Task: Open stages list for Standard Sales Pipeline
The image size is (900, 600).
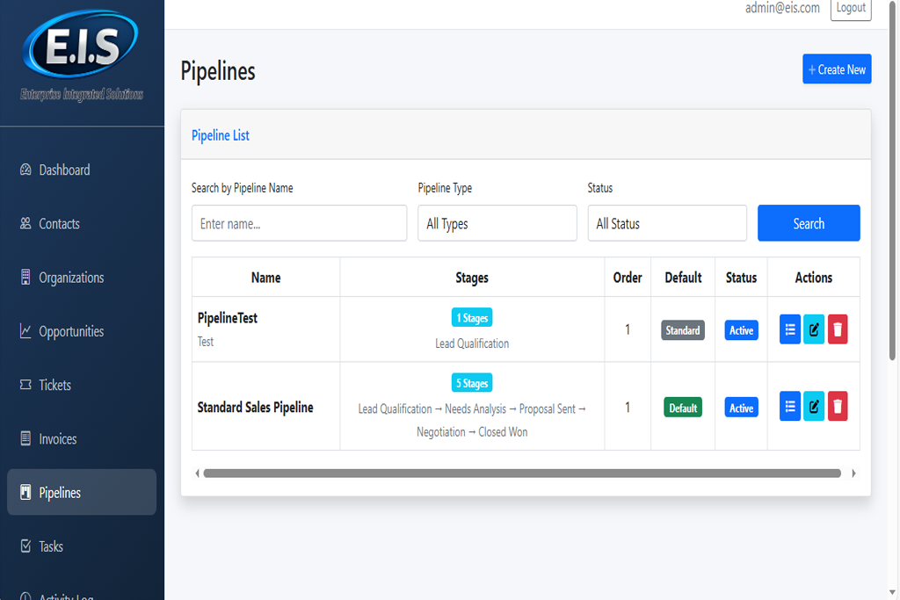Action: 789,407
